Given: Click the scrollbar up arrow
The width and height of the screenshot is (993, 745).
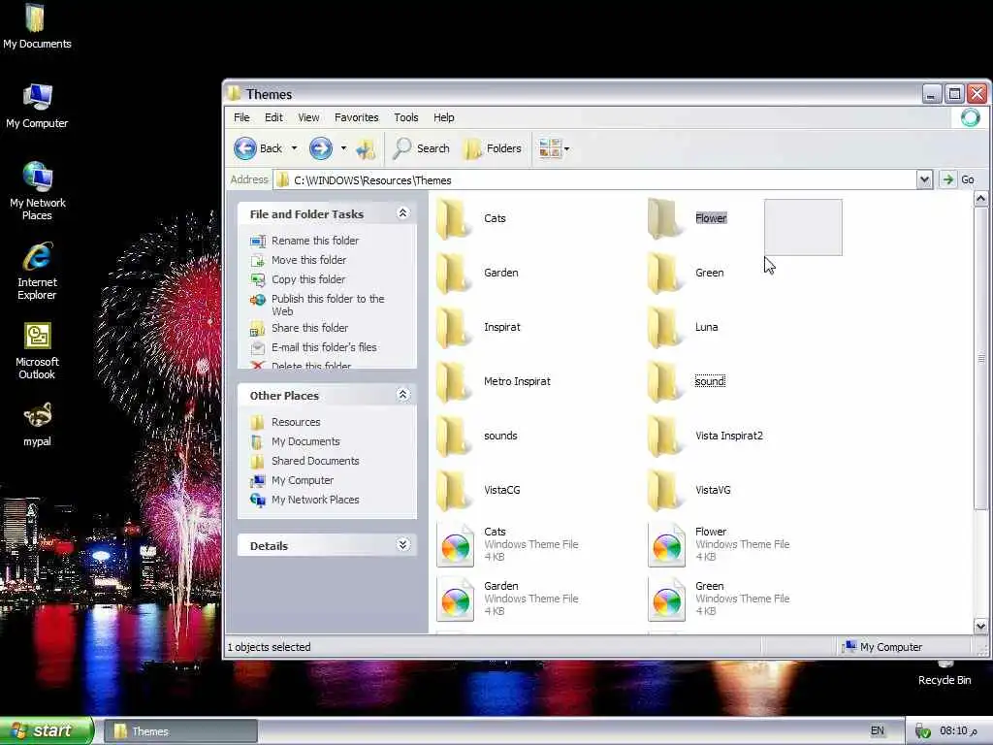Looking at the screenshot, I should (980, 199).
